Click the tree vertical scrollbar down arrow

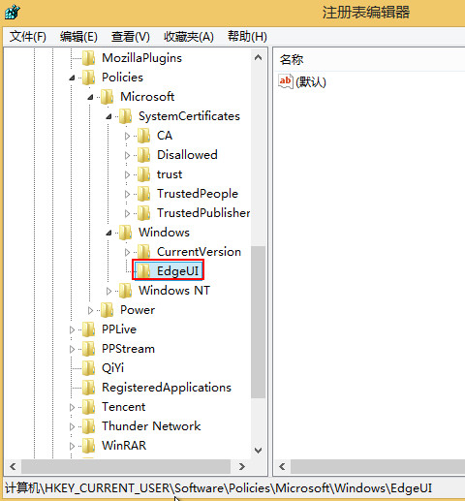pos(258,450)
